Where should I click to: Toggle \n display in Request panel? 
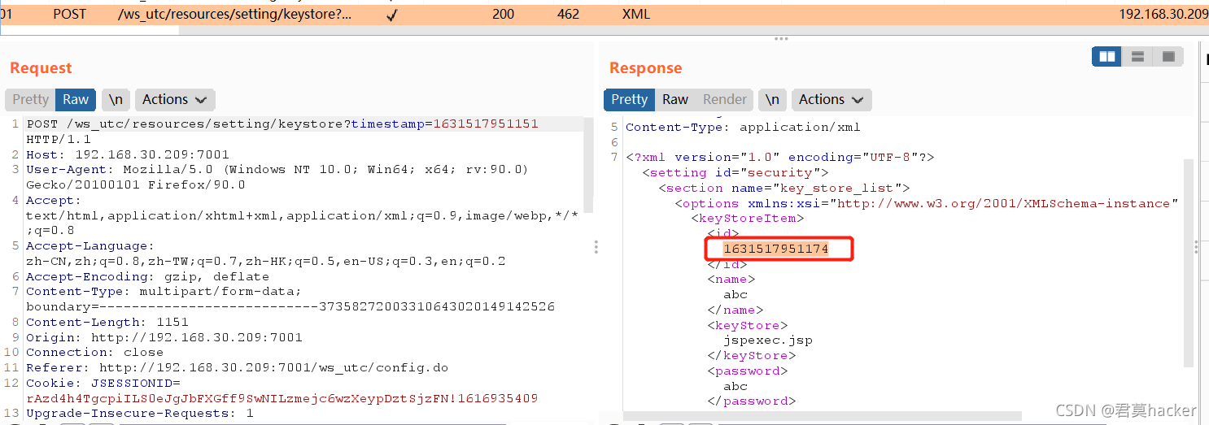coord(116,99)
